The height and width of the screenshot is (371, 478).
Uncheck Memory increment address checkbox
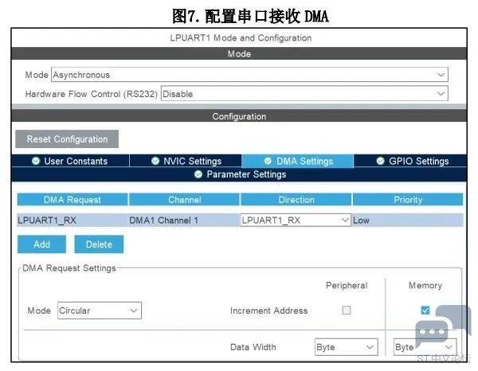pos(425,310)
